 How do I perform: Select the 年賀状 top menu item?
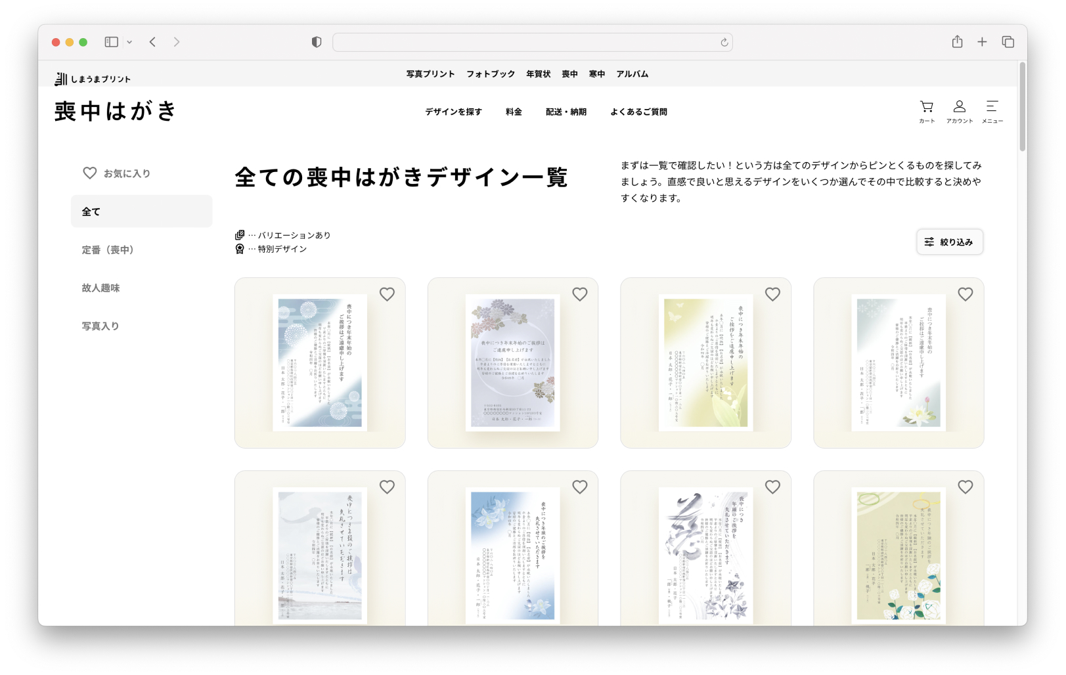pyautogui.click(x=538, y=74)
